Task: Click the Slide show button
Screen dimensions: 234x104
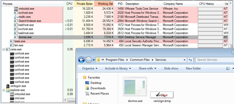Action: coord(171,68)
